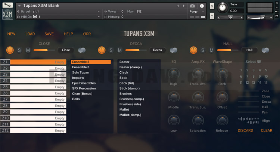Take a snapshot with the camera icon
The height and width of the screenshot is (152, 280).
point(192,6)
